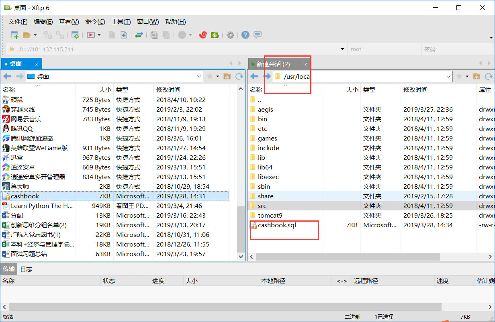Viewport: 495px width, 322px height.
Task: Open the dropdown arrow beside Open Session
Action: 35,35
